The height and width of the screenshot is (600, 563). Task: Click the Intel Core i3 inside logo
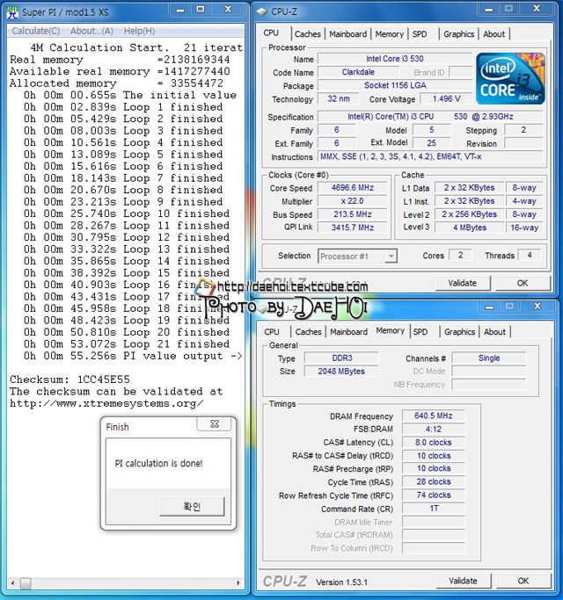pyautogui.click(x=510, y=78)
